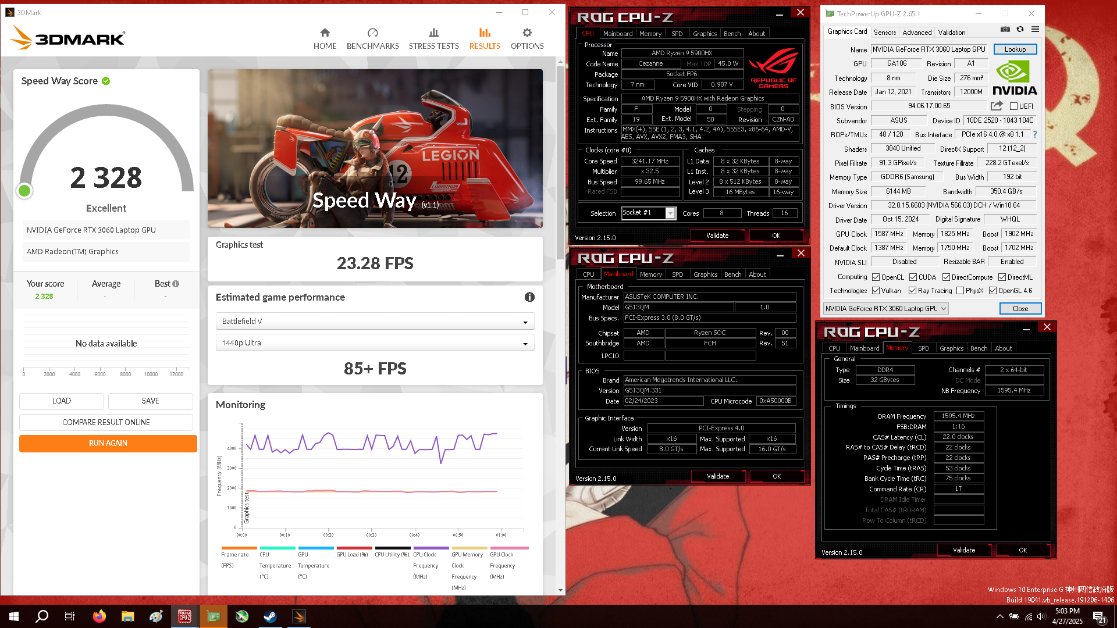Expand the Battlefield V game dropdown
Viewport: 1117px width, 628px height.
(x=375, y=322)
